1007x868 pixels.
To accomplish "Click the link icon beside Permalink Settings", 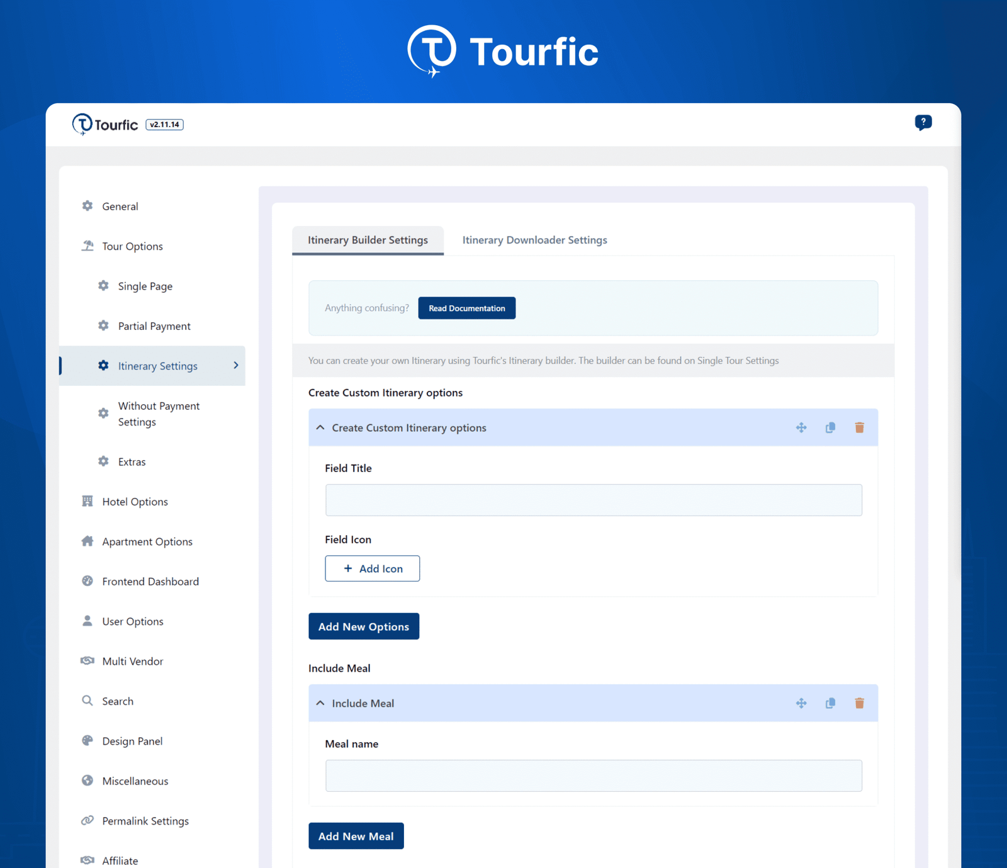I will click(87, 820).
